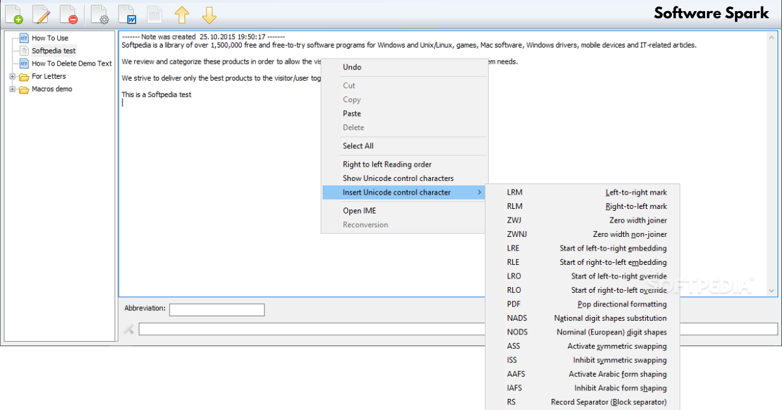Click the grayed Reconversion menu entry
This screenshot has height=410, width=782.
point(404,225)
